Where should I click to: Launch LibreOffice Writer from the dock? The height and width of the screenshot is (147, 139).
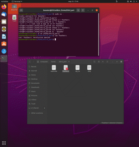coord(4,37)
